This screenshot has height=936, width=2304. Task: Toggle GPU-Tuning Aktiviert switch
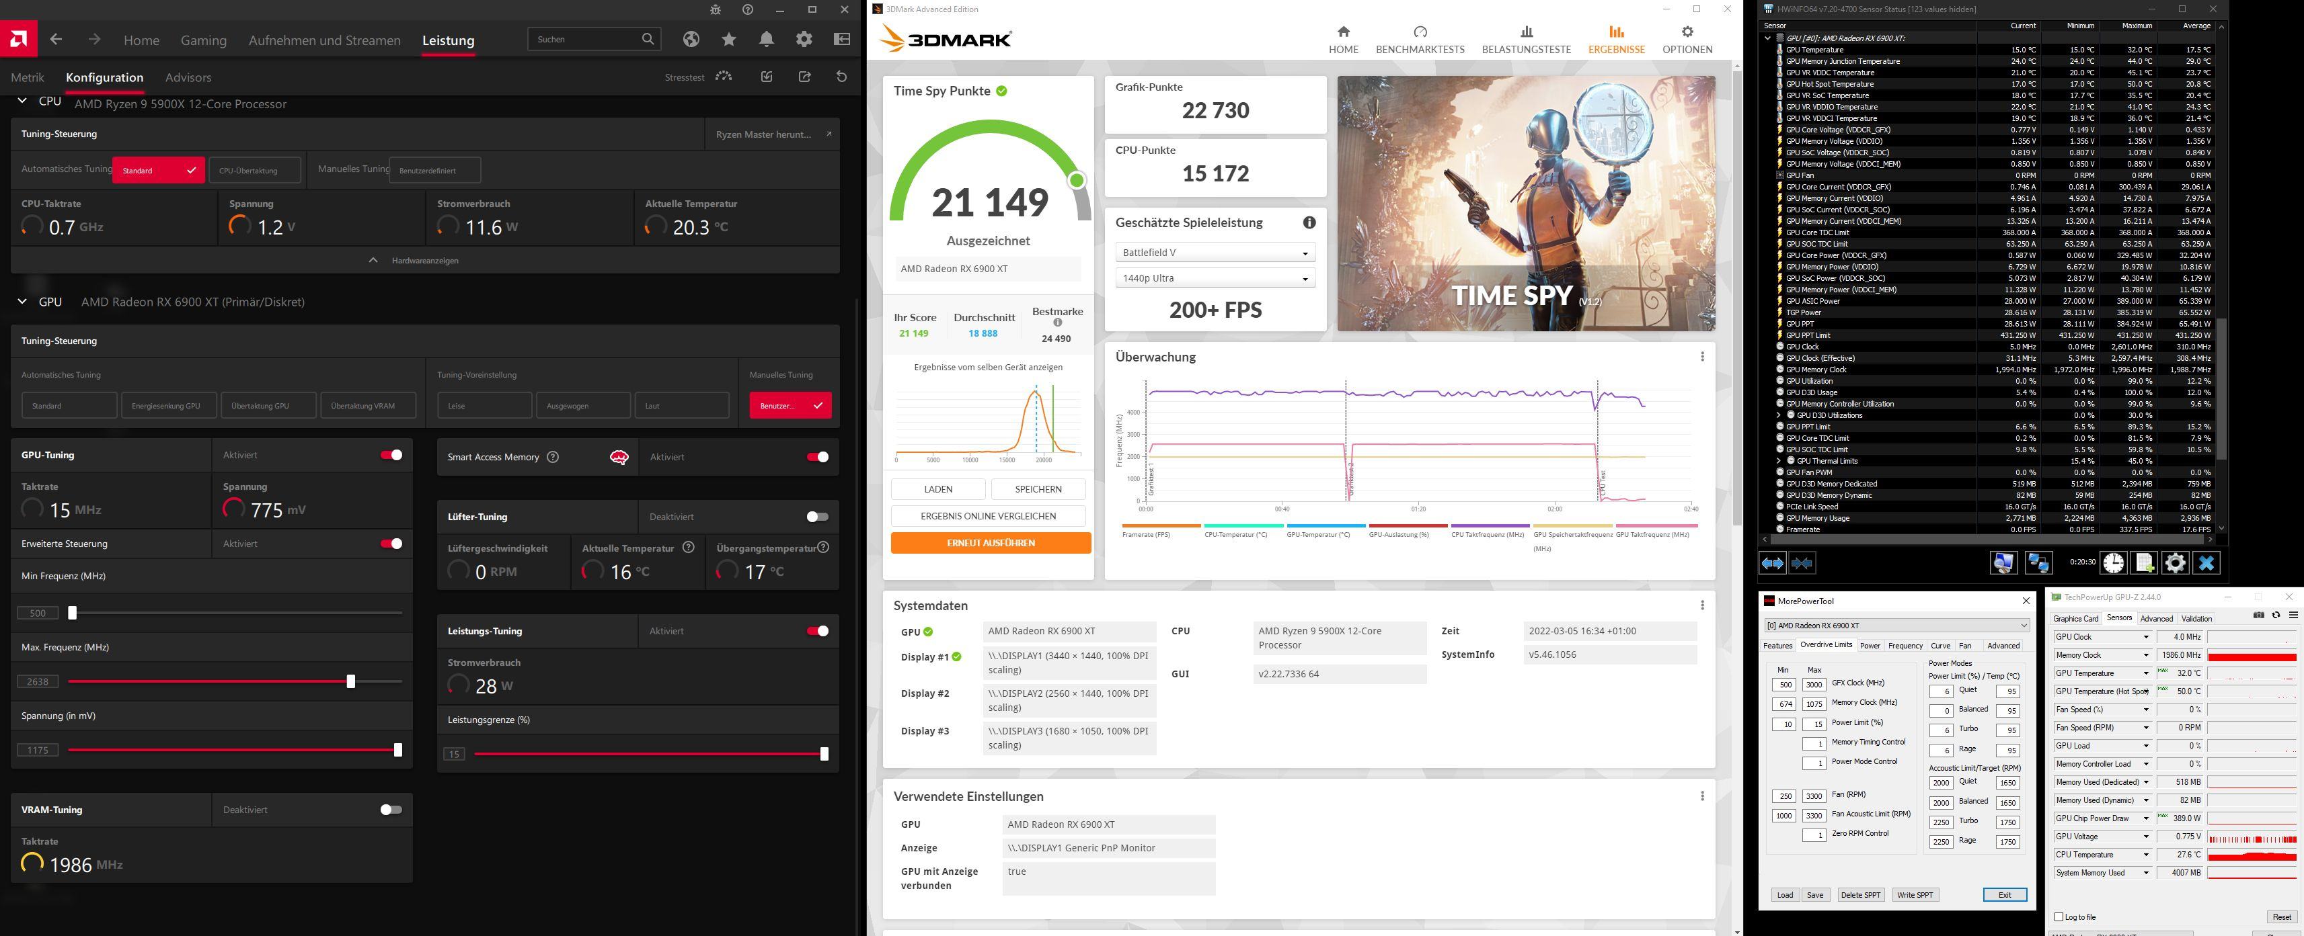(x=391, y=455)
